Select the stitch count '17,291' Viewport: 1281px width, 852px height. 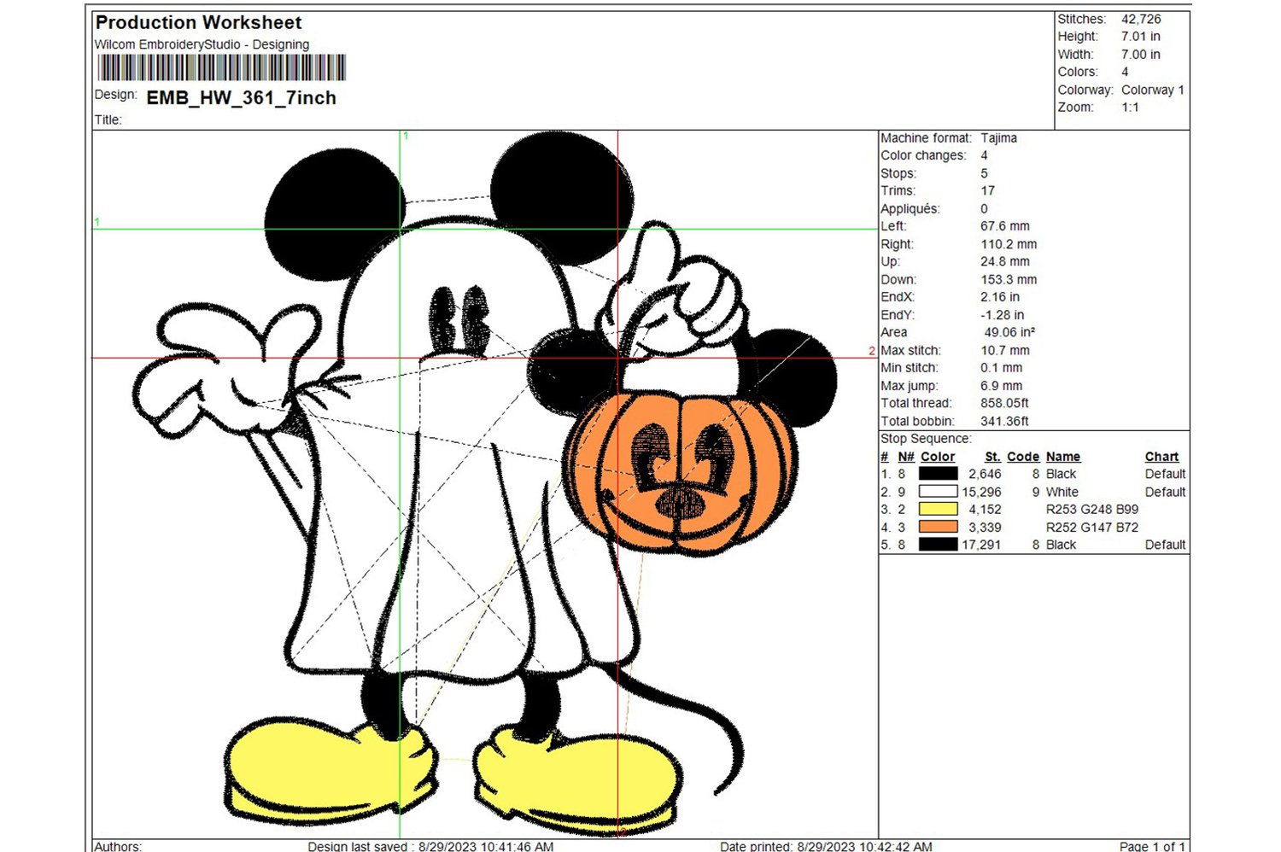(x=981, y=545)
